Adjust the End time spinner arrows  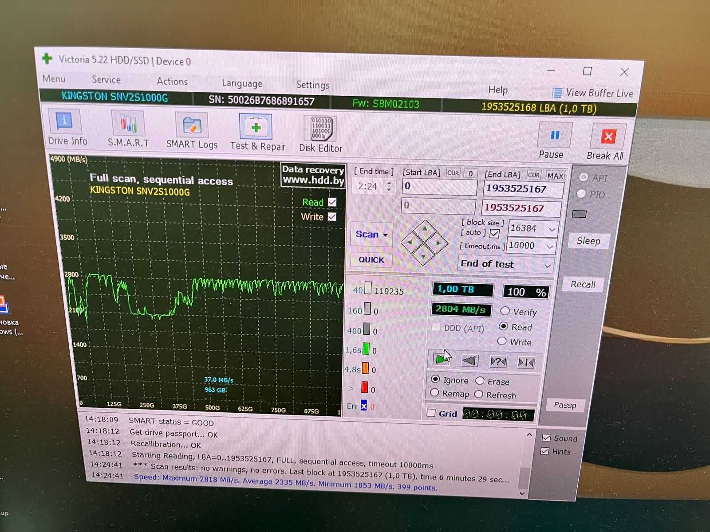[389, 186]
